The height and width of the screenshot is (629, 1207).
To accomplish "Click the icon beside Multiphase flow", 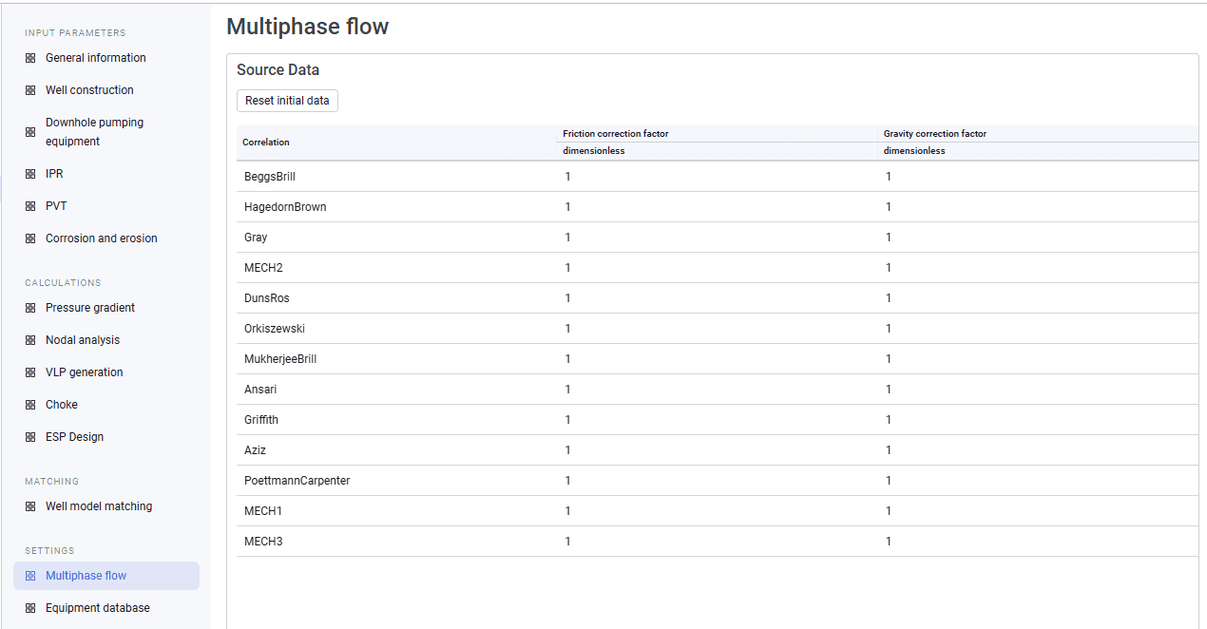I will click(x=30, y=576).
